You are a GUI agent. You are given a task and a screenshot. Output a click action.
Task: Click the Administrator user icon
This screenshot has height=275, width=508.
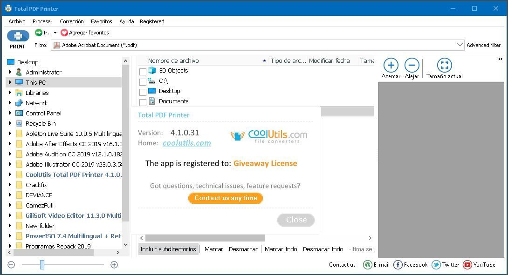pos(19,72)
